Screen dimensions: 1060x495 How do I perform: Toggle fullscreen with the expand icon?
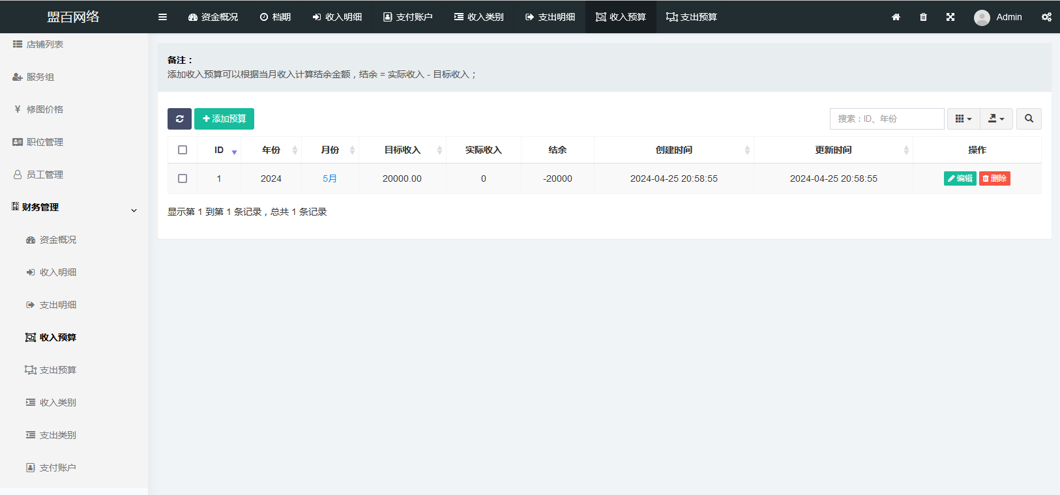pyautogui.click(x=950, y=17)
